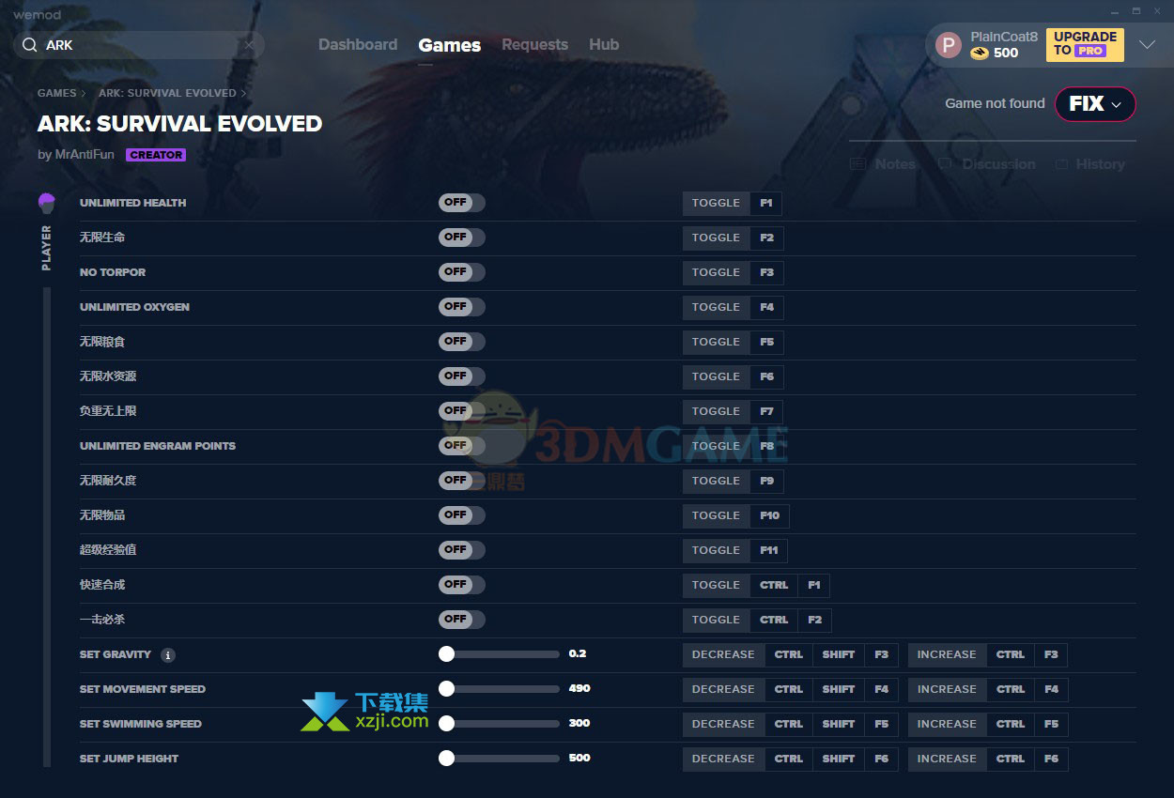This screenshot has height=798, width=1174.
Task: Click the Set Jump Height value 500
Action: [579, 759]
